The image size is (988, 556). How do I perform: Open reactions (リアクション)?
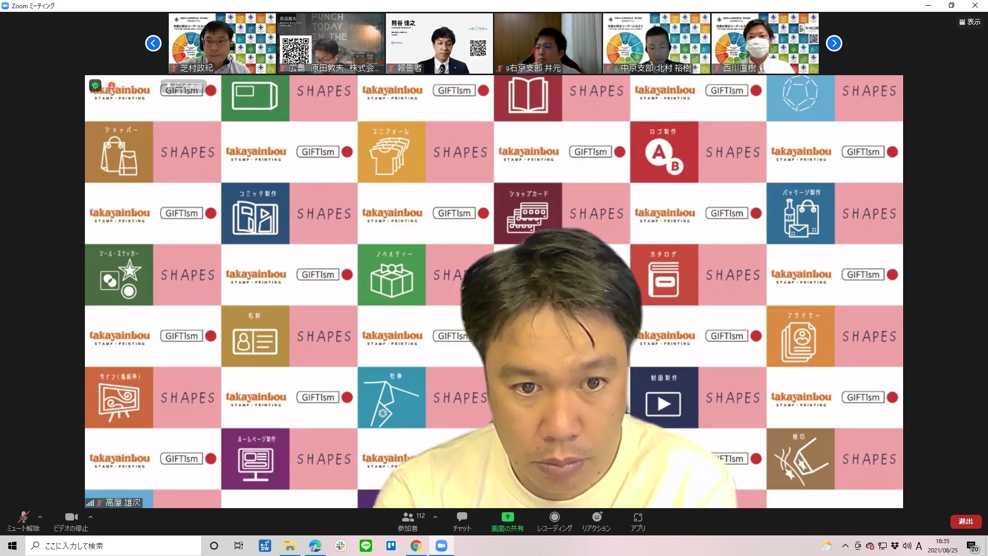[596, 521]
